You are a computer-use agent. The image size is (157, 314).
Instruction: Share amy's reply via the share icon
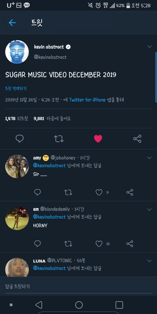click(x=130, y=192)
